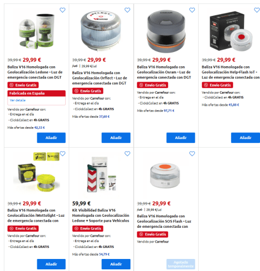Screen dimensions: 260x271
Task: Add the iWottolight baliza to cart
Action: click(x=51, y=264)
